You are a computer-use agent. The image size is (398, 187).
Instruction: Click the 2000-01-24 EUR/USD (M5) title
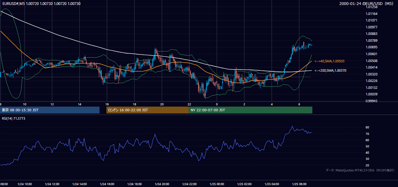[367, 4]
